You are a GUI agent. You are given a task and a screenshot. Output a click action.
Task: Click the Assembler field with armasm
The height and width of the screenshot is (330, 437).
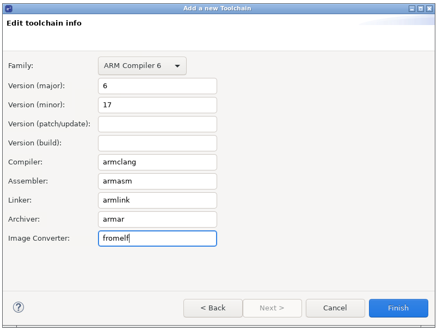[x=157, y=181]
